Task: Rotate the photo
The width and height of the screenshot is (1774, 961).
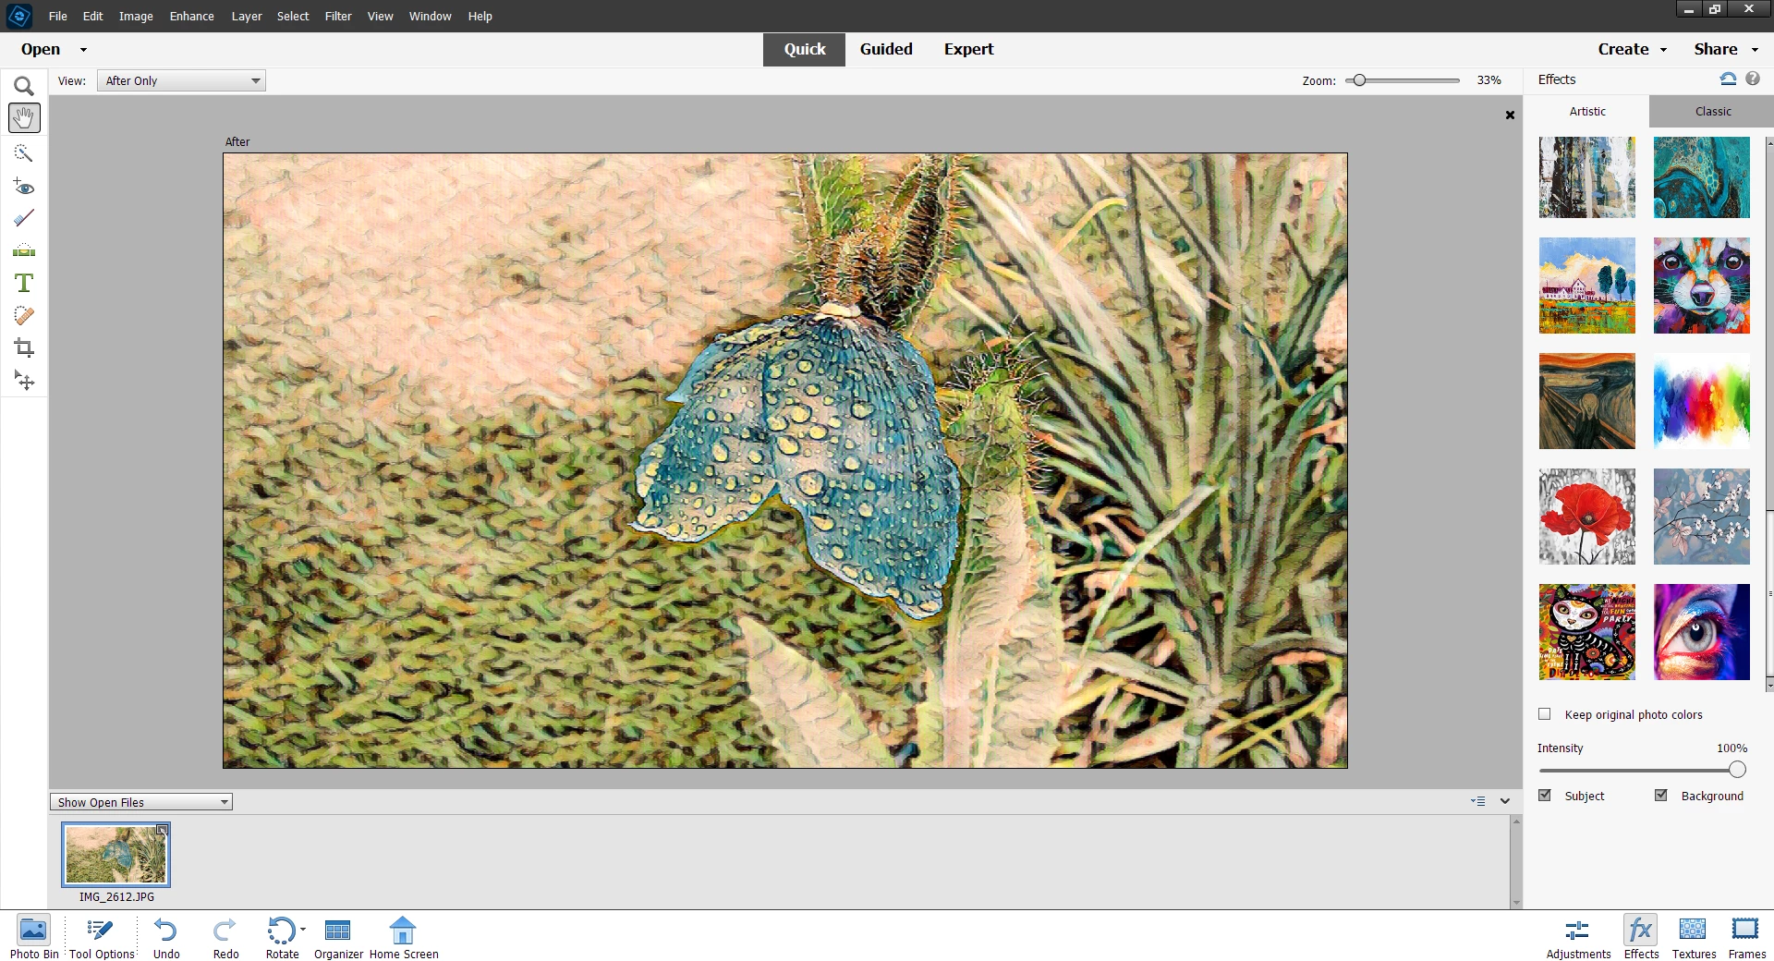Action: [x=281, y=937]
